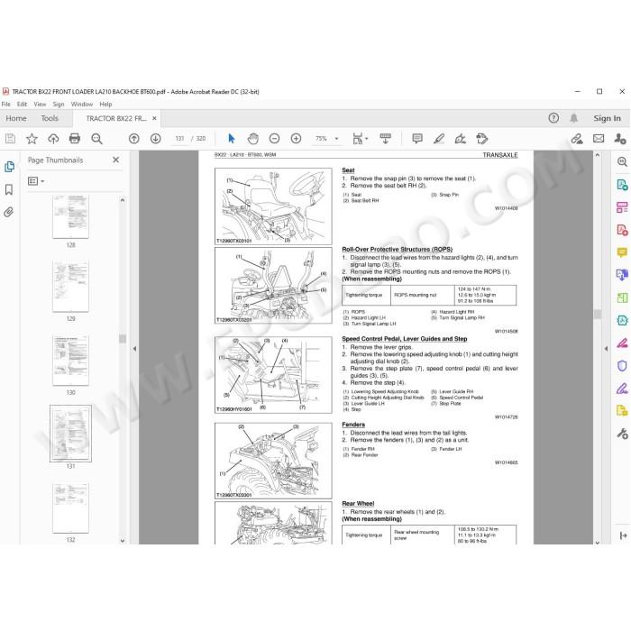
Task: Select the Hand pan tool
Action: [x=252, y=139]
